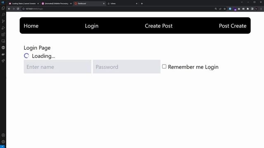Image resolution: width=264 pixels, height=148 pixels.
Task: Open Run and Debug in the activity bar
Action: tap(3, 28)
